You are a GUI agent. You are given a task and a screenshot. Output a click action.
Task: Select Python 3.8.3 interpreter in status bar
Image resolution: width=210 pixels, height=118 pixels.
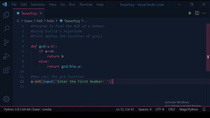click(28, 109)
